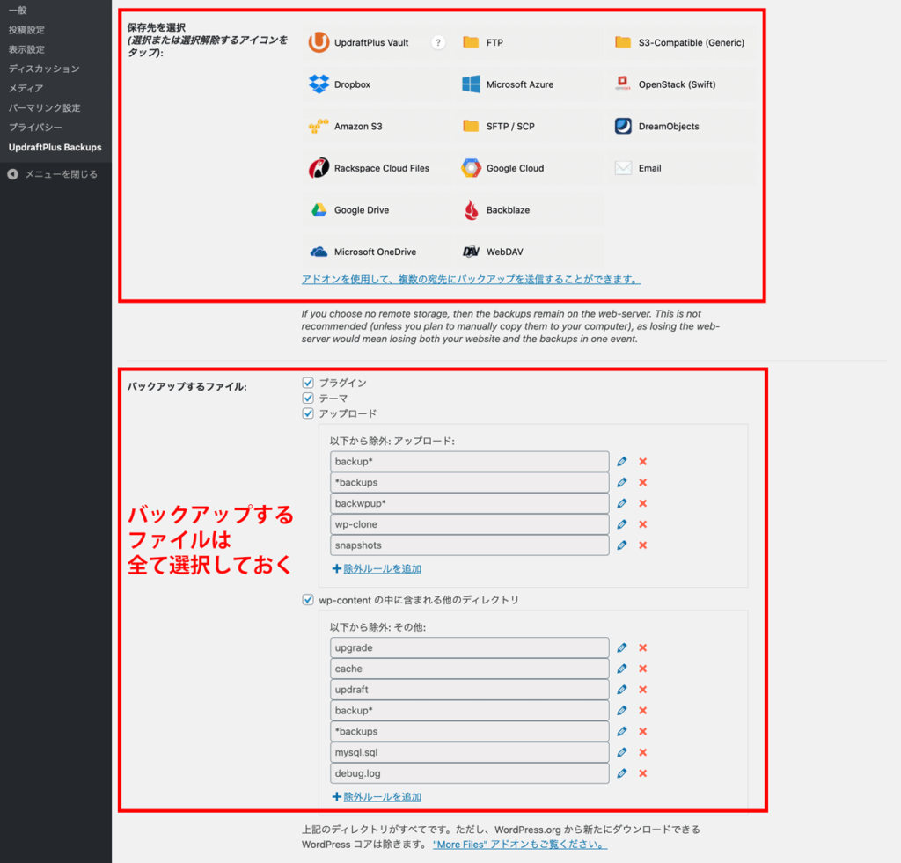This screenshot has height=863, width=901.
Task: Edit the debug.log exclusion rule
Action: 622,773
